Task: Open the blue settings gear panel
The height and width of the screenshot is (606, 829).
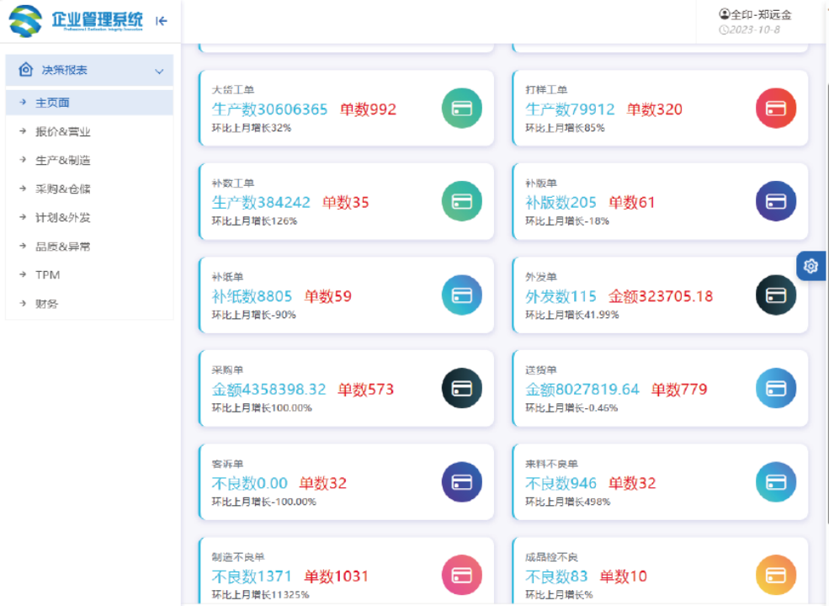Action: (x=810, y=266)
